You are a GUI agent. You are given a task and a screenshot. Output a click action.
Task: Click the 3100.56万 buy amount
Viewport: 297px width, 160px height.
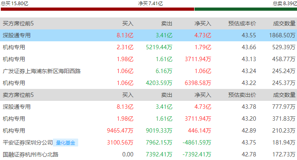(x=120, y=143)
